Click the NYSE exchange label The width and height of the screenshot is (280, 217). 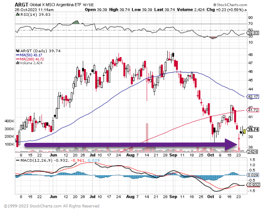pyautogui.click(x=88, y=5)
